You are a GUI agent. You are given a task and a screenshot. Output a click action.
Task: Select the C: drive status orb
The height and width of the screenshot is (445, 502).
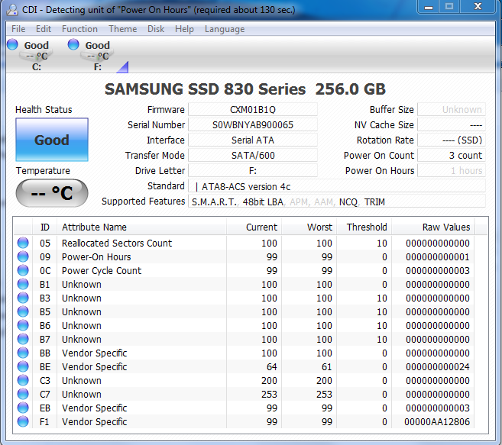[x=13, y=45]
